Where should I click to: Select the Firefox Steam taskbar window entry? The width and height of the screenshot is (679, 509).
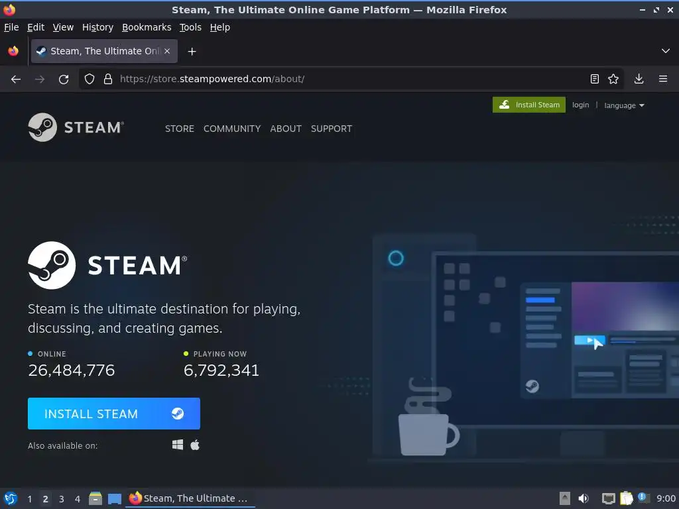point(190,498)
